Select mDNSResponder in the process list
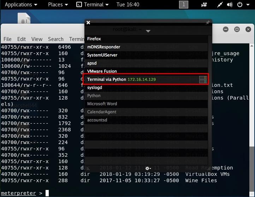This screenshot has width=255, height=197. (146, 47)
